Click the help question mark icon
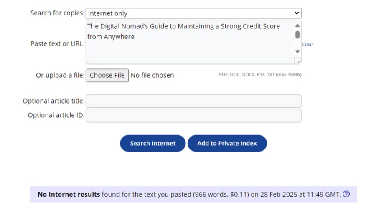 click(x=346, y=194)
